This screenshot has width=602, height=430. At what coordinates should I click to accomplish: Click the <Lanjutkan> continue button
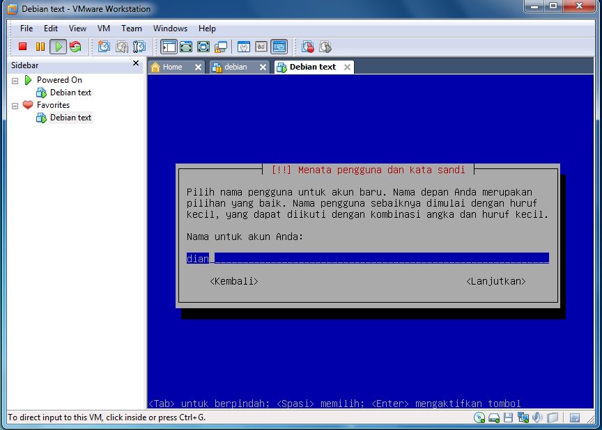point(495,281)
